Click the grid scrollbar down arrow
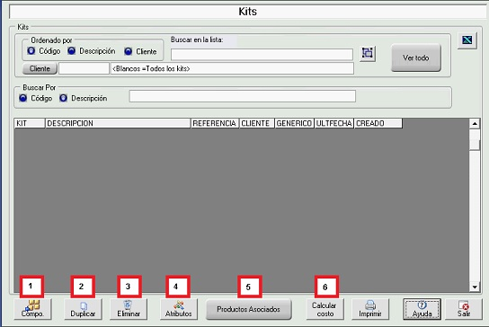489x327 pixels. [475, 287]
